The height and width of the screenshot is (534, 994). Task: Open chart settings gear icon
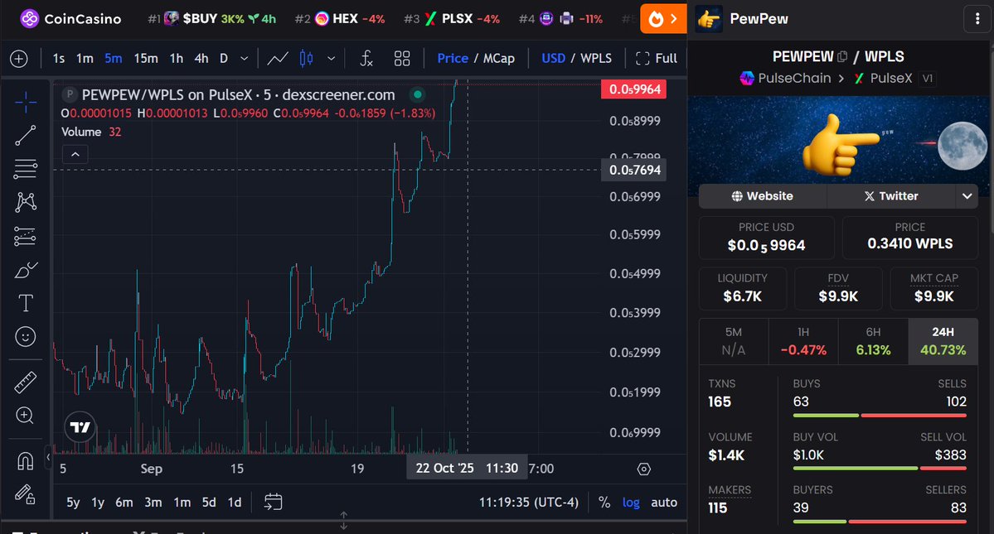(643, 469)
